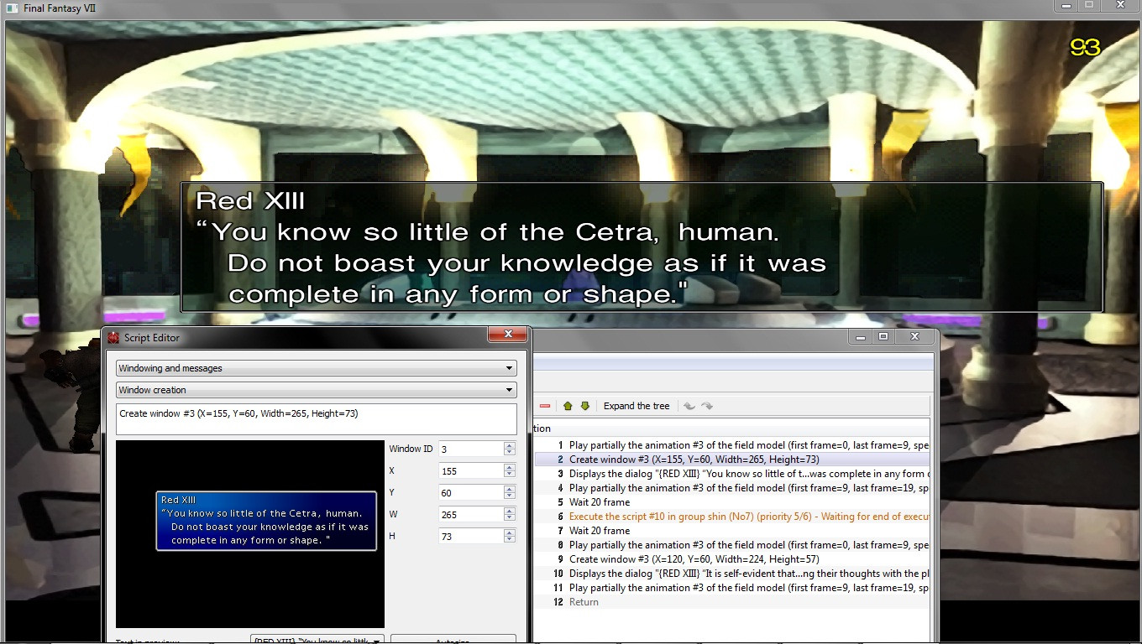Screen dimensions: 1142x644
Task: Select line 4 animation row (first frame=9)
Action: pos(732,488)
